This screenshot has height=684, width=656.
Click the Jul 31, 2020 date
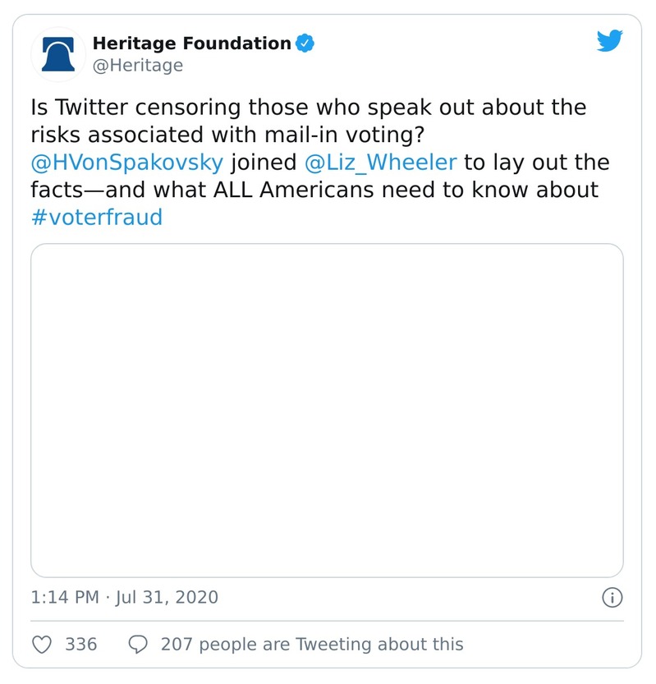coord(167,597)
